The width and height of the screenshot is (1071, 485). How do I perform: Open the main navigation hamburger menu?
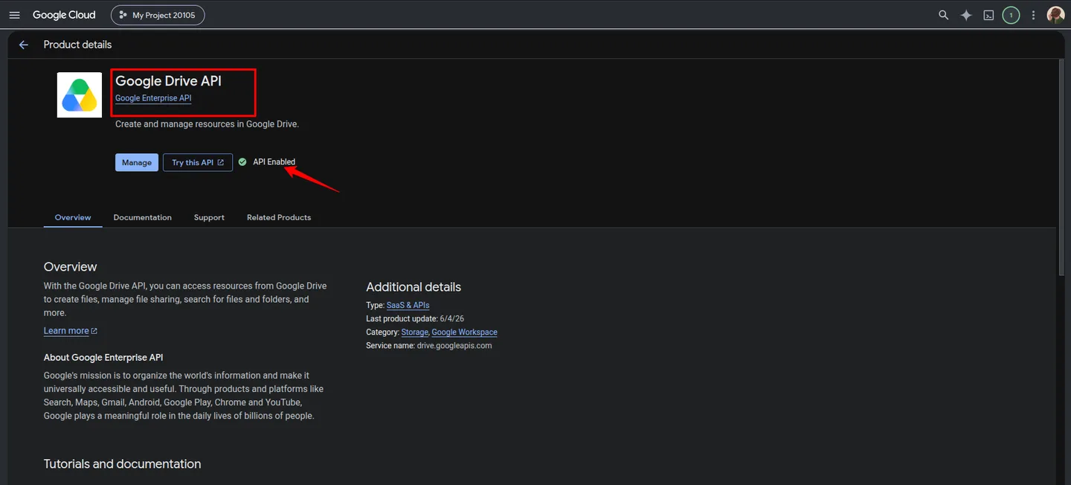(14, 15)
